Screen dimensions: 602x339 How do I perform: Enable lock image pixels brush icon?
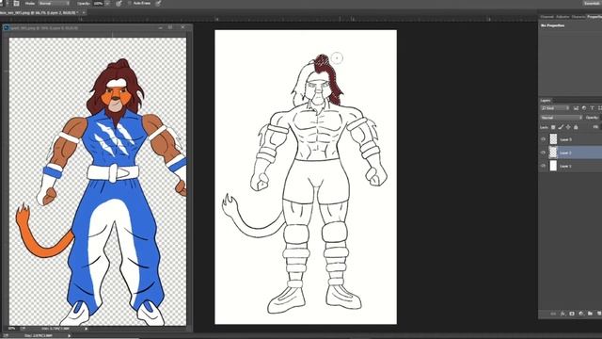(x=561, y=127)
